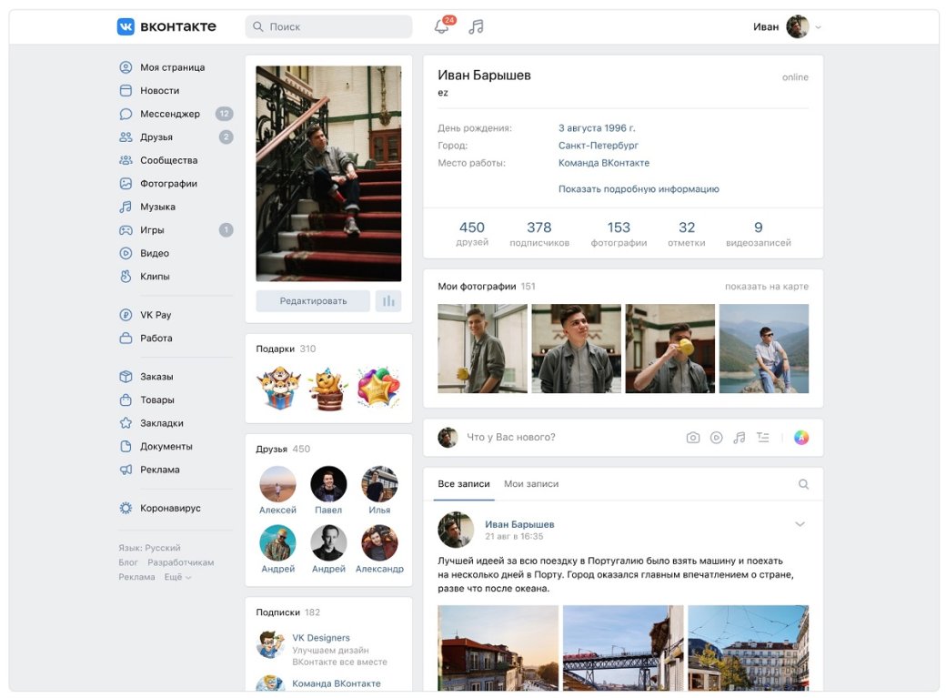Search wall posts with the magnifier icon
Screen dimensions: 946x698
[803, 484]
